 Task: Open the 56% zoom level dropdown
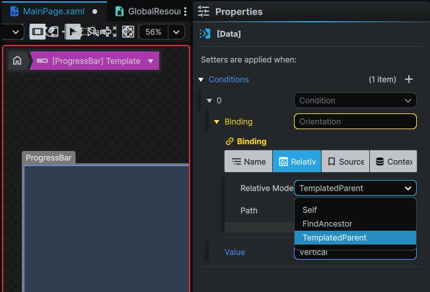point(176,32)
